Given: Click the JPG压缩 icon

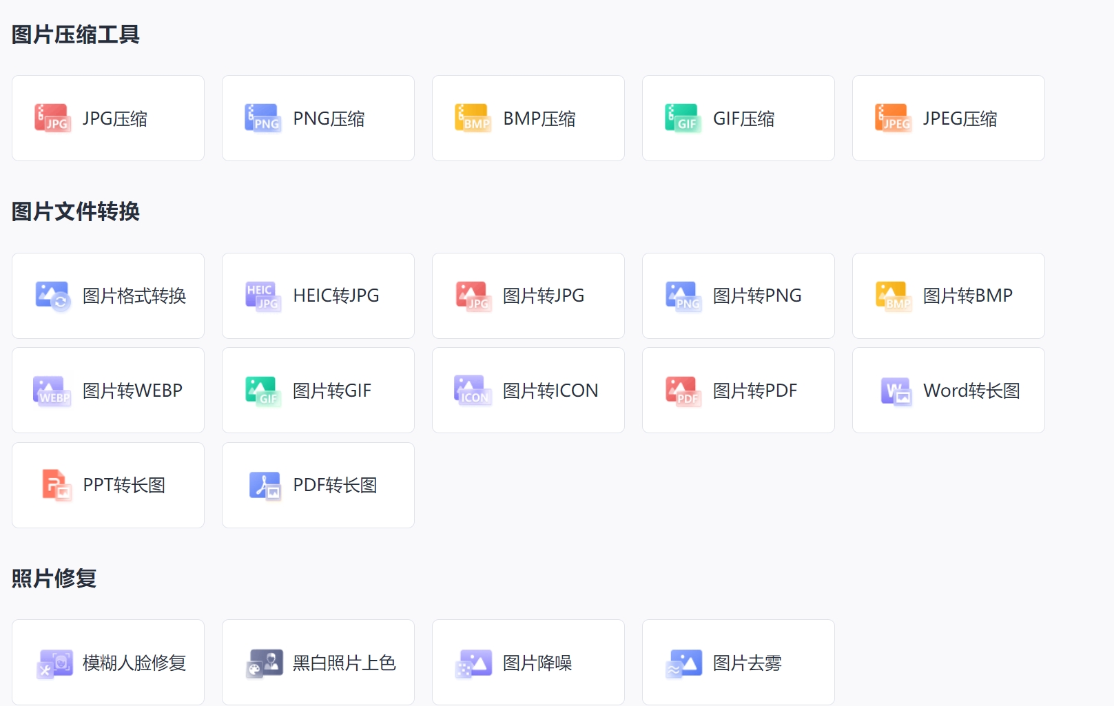Looking at the screenshot, I should 53,118.
